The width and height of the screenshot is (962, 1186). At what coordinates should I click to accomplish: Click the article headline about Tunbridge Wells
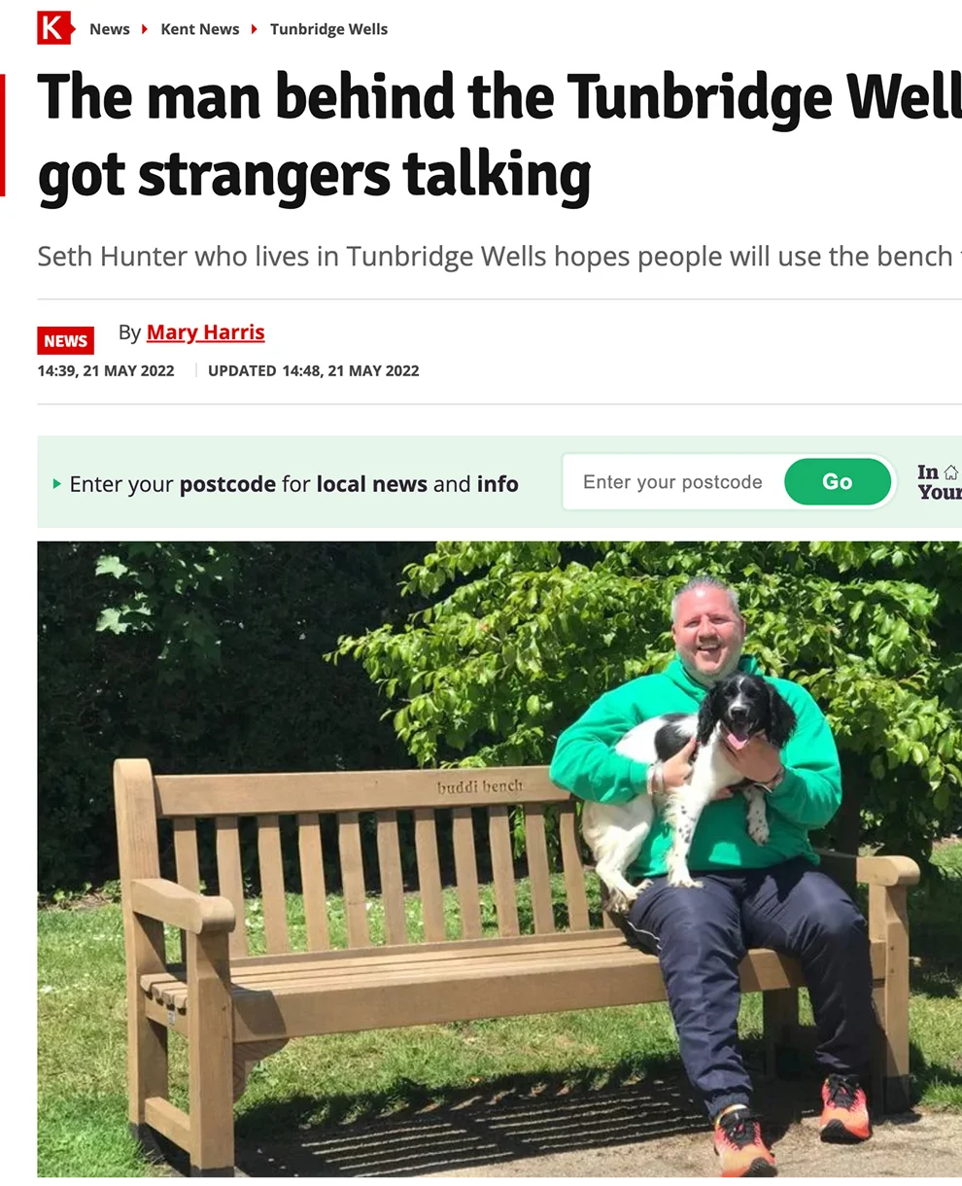click(499, 137)
